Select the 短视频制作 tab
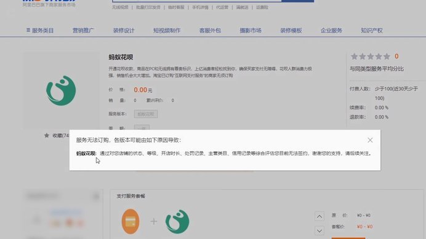Screen dimensions: 426x239 pos(167,30)
